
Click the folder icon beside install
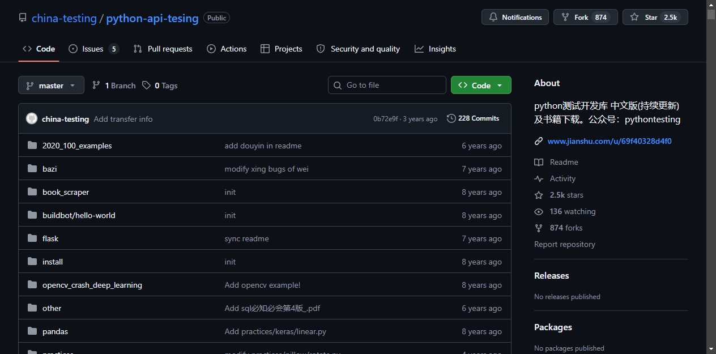[x=32, y=262]
